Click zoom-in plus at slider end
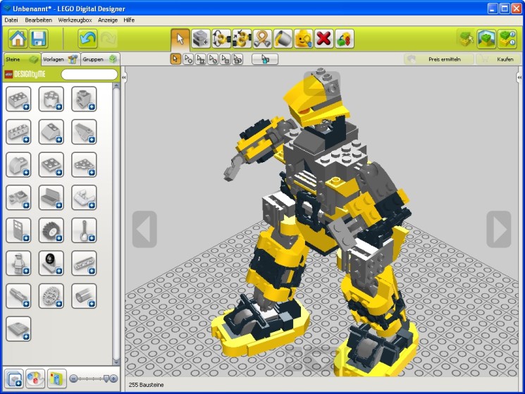Screen dimensions: 525x394 coord(114,378)
